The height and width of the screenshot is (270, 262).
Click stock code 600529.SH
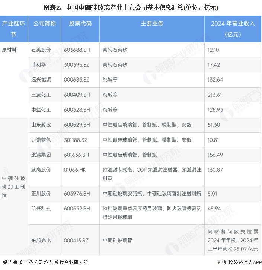click(77, 125)
